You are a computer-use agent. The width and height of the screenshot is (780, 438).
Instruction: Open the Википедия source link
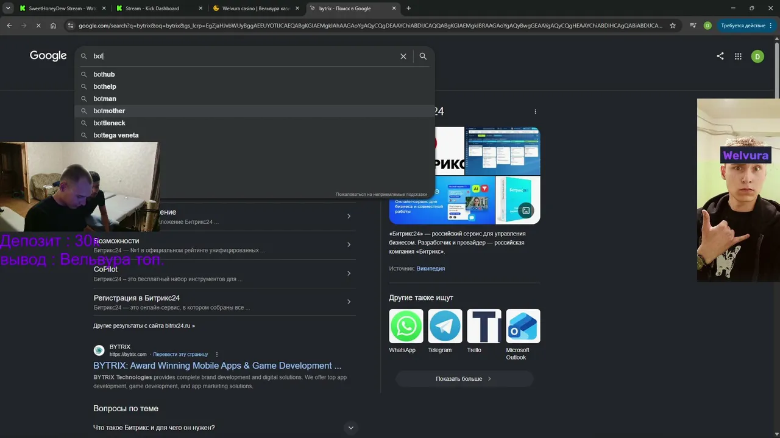click(431, 268)
